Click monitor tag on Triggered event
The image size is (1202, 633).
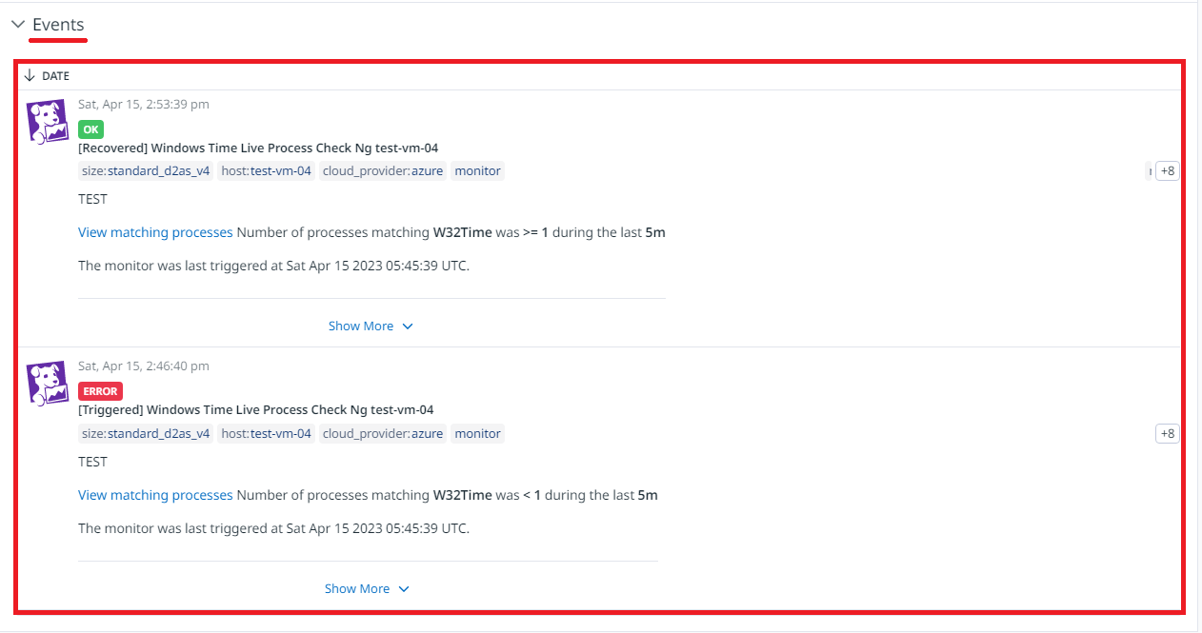pyautogui.click(x=477, y=434)
